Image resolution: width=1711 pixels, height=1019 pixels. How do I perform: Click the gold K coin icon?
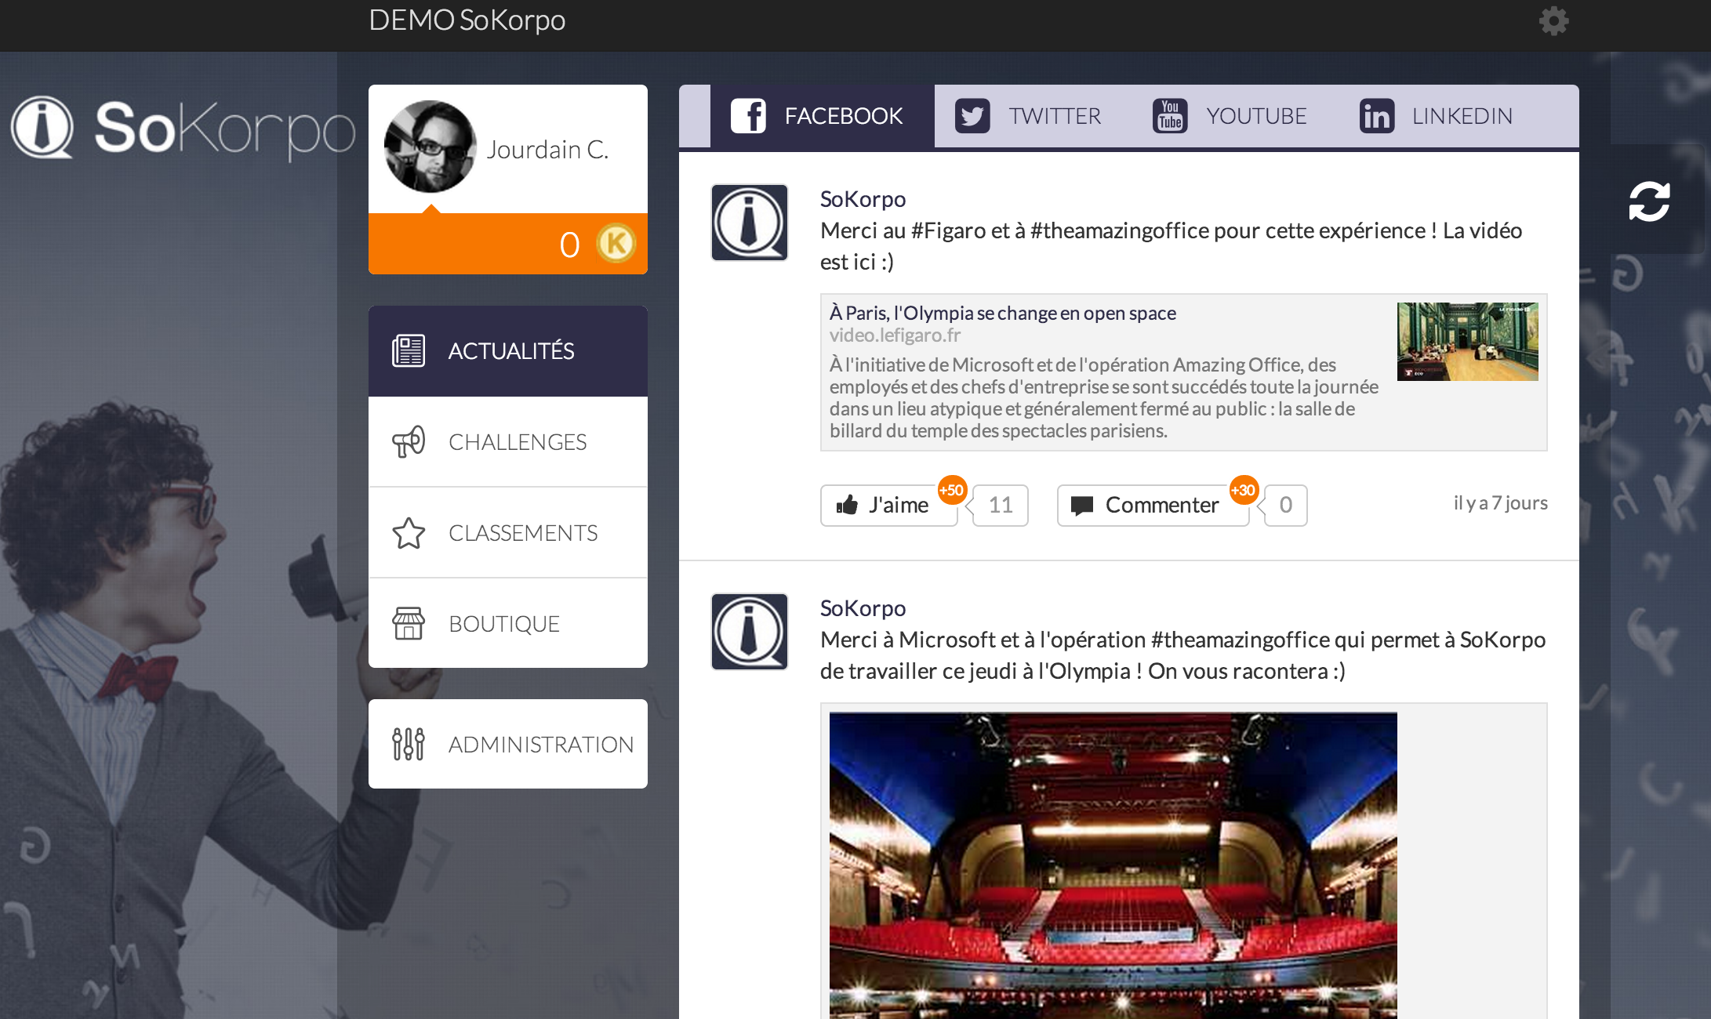tap(616, 243)
